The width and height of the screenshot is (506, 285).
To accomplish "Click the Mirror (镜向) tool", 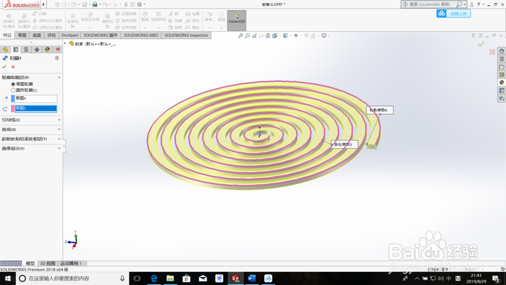I will [192, 27].
